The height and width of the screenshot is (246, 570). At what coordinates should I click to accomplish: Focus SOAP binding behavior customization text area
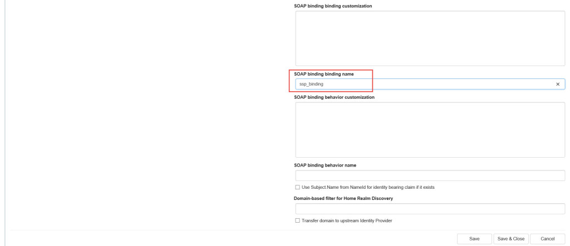pyautogui.click(x=430, y=130)
